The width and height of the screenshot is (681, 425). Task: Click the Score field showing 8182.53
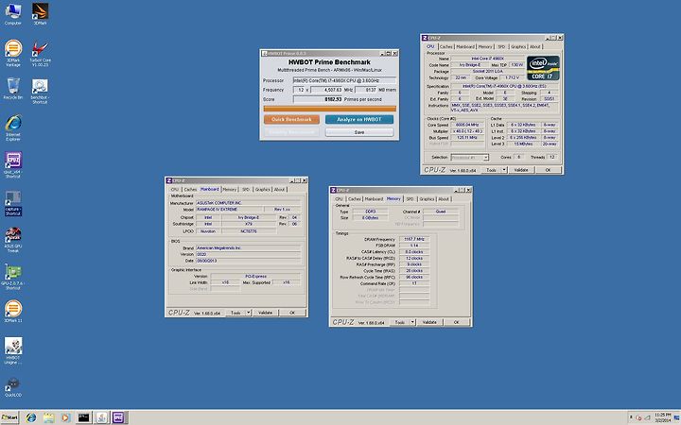tap(318, 99)
